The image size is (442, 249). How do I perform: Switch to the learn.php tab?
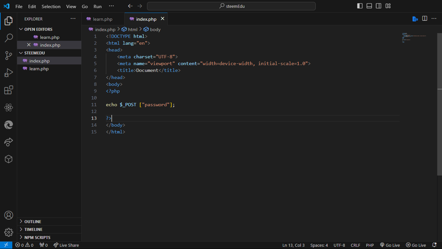point(102,19)
